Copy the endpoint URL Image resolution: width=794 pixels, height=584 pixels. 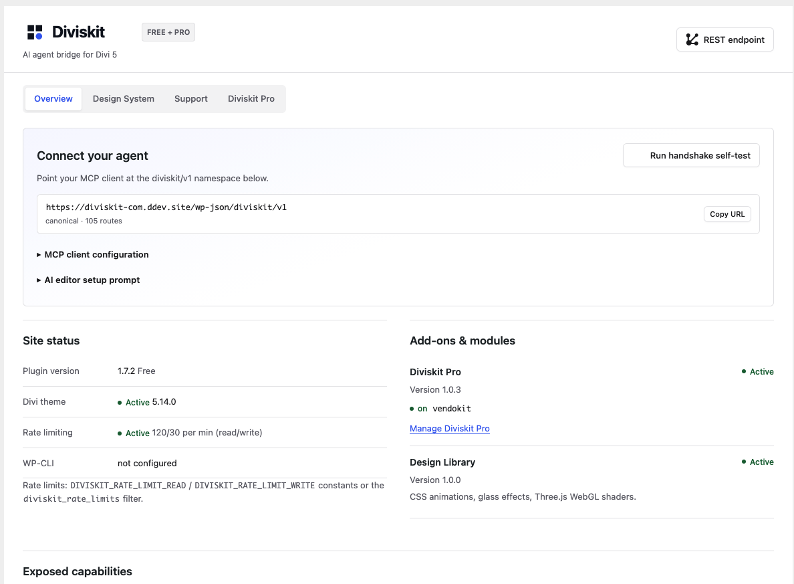(x=727, y=214)
